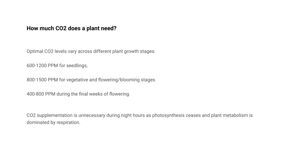The image size is (286, 160).
Task: Click the '800-1500 PPM' vegetative stage line
Action: pos(91,80)
